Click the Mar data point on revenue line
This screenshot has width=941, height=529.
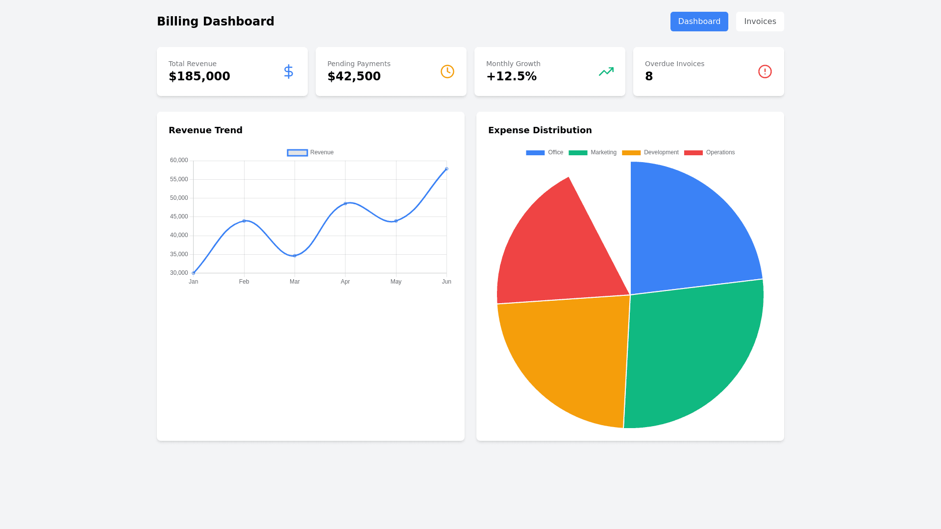pos(295,256)
